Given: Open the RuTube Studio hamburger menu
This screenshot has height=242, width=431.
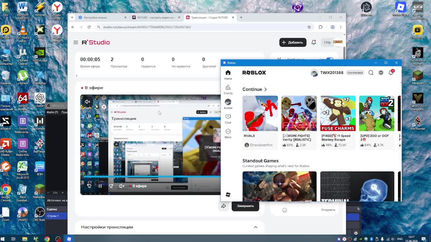Looking at the screenshot, I should [76, 42].
